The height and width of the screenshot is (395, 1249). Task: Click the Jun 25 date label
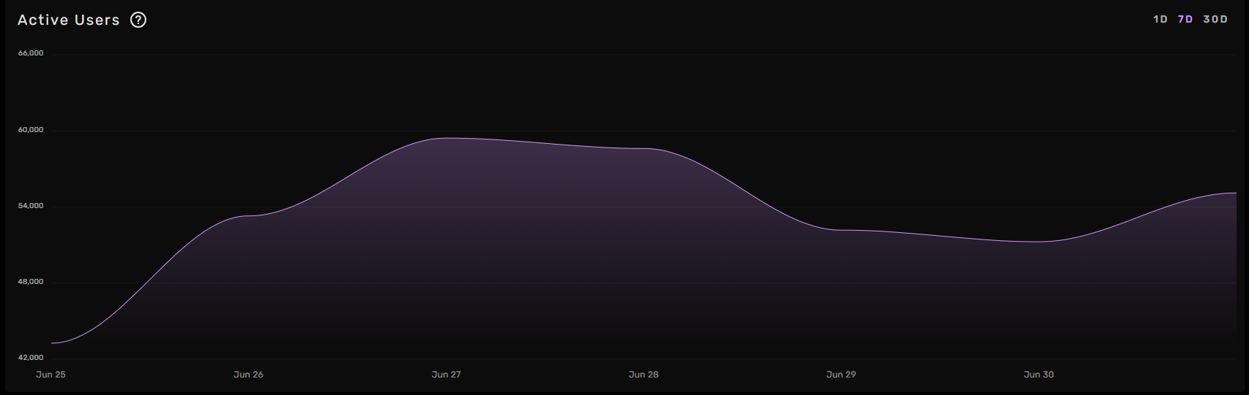[x=50, y=375]
